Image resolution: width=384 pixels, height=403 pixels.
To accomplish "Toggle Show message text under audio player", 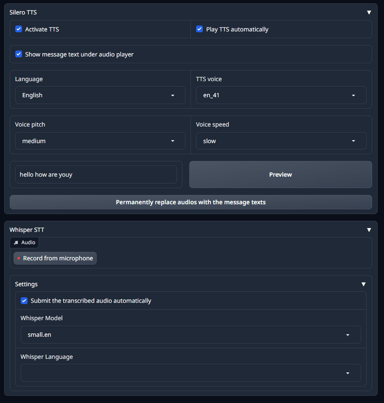I will point(19,54).
